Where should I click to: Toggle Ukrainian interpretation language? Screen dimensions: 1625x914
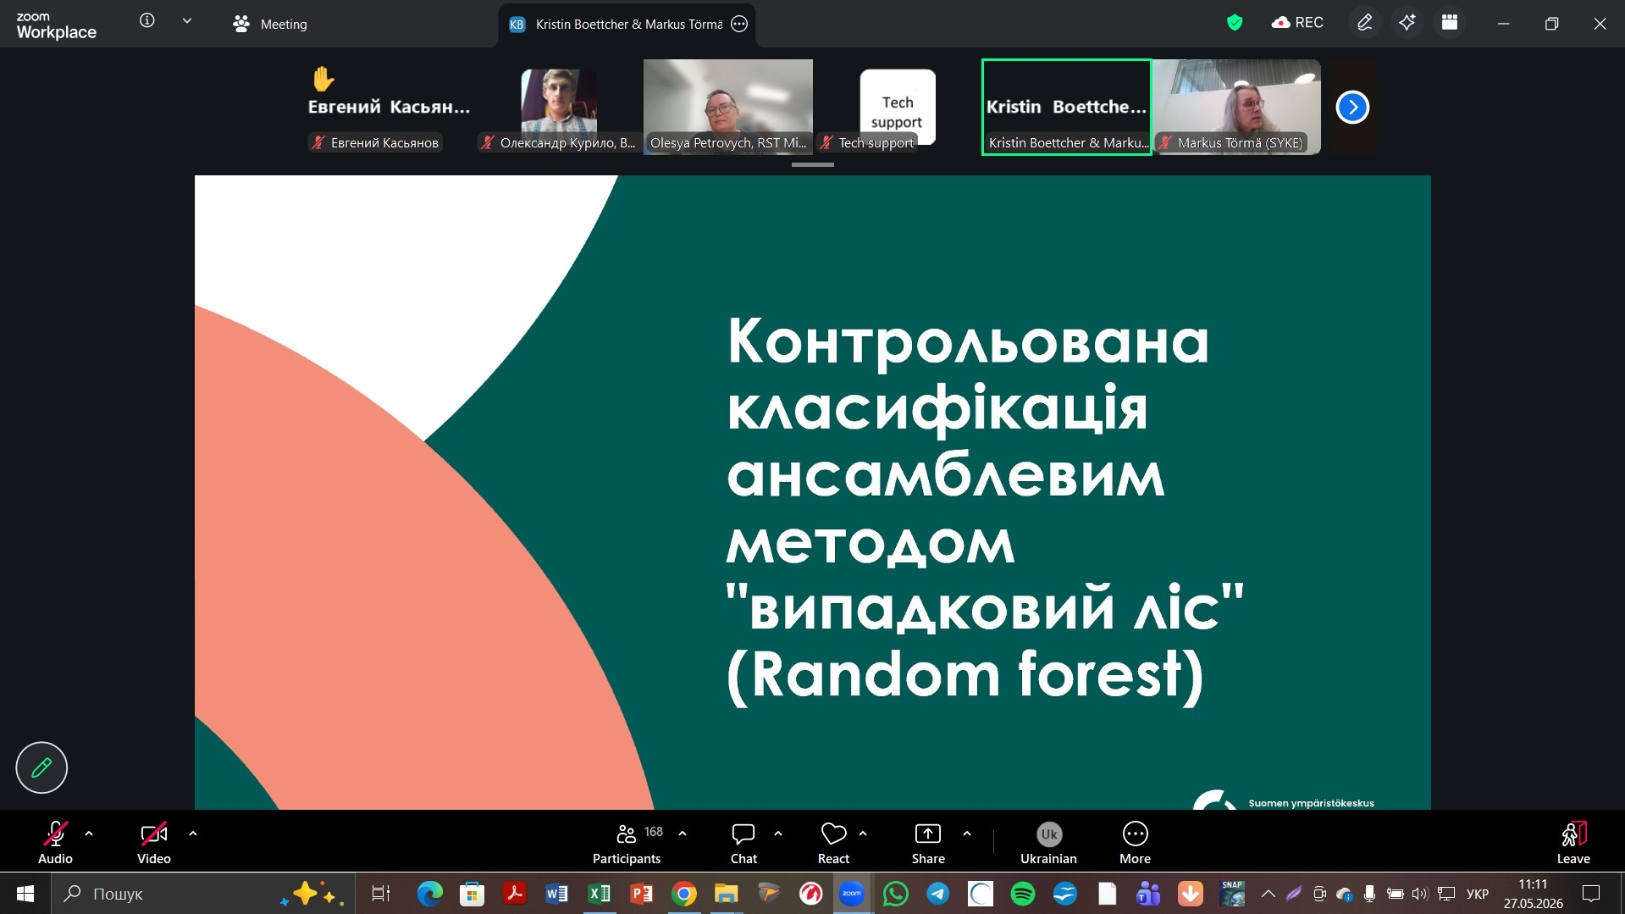1048,844
